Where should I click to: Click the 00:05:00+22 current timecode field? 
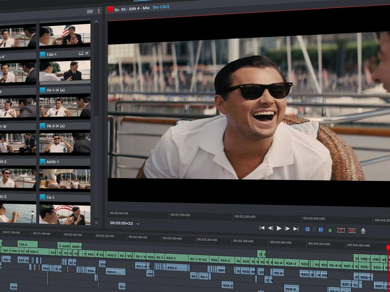click(x=121, y=223)
